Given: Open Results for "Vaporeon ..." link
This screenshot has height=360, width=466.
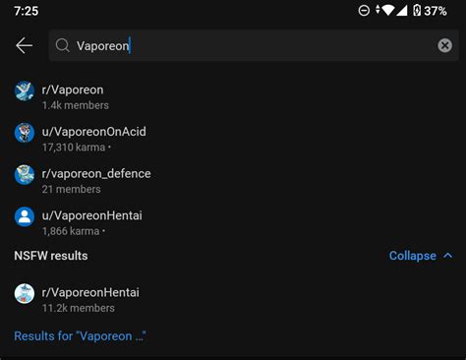Looking at the screenshot, I should [x=80, y=336].
